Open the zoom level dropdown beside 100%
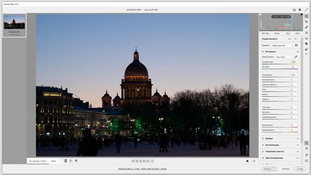The height and width of the screenshot is (175, 311). pos(59,161)
